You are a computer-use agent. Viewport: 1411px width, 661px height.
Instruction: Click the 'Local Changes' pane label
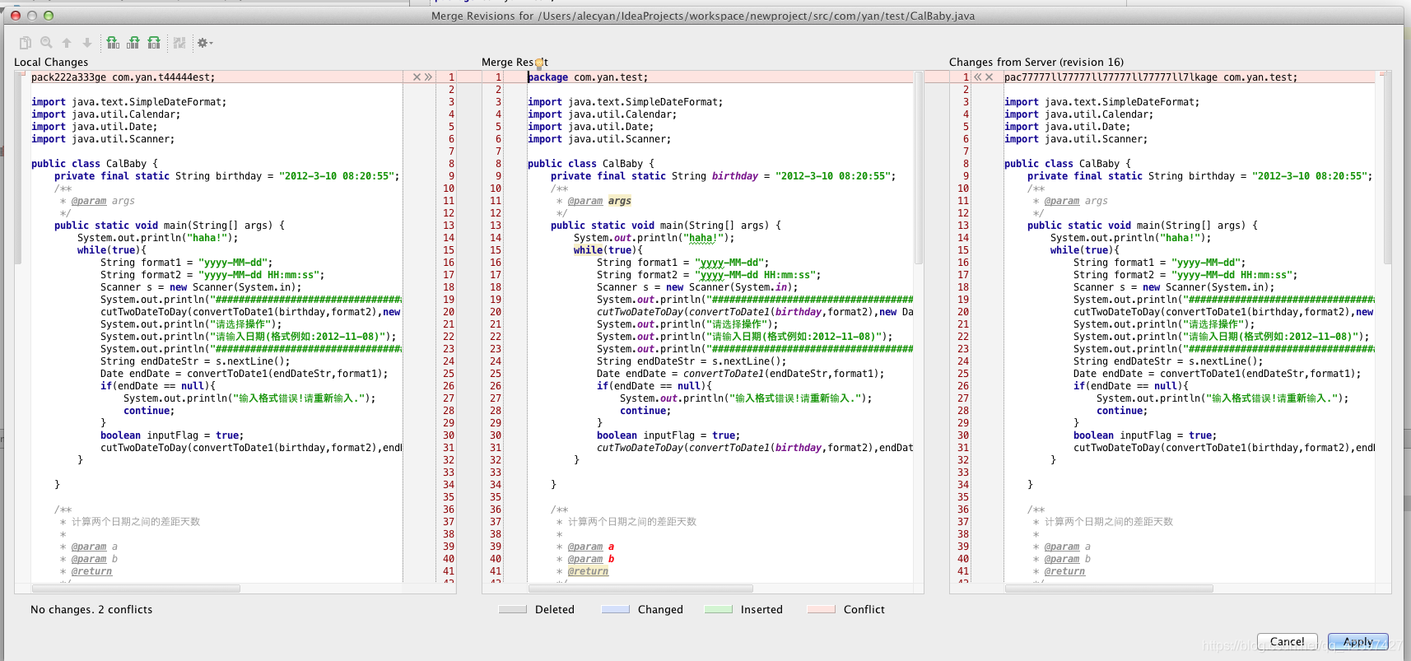(51, 63)
